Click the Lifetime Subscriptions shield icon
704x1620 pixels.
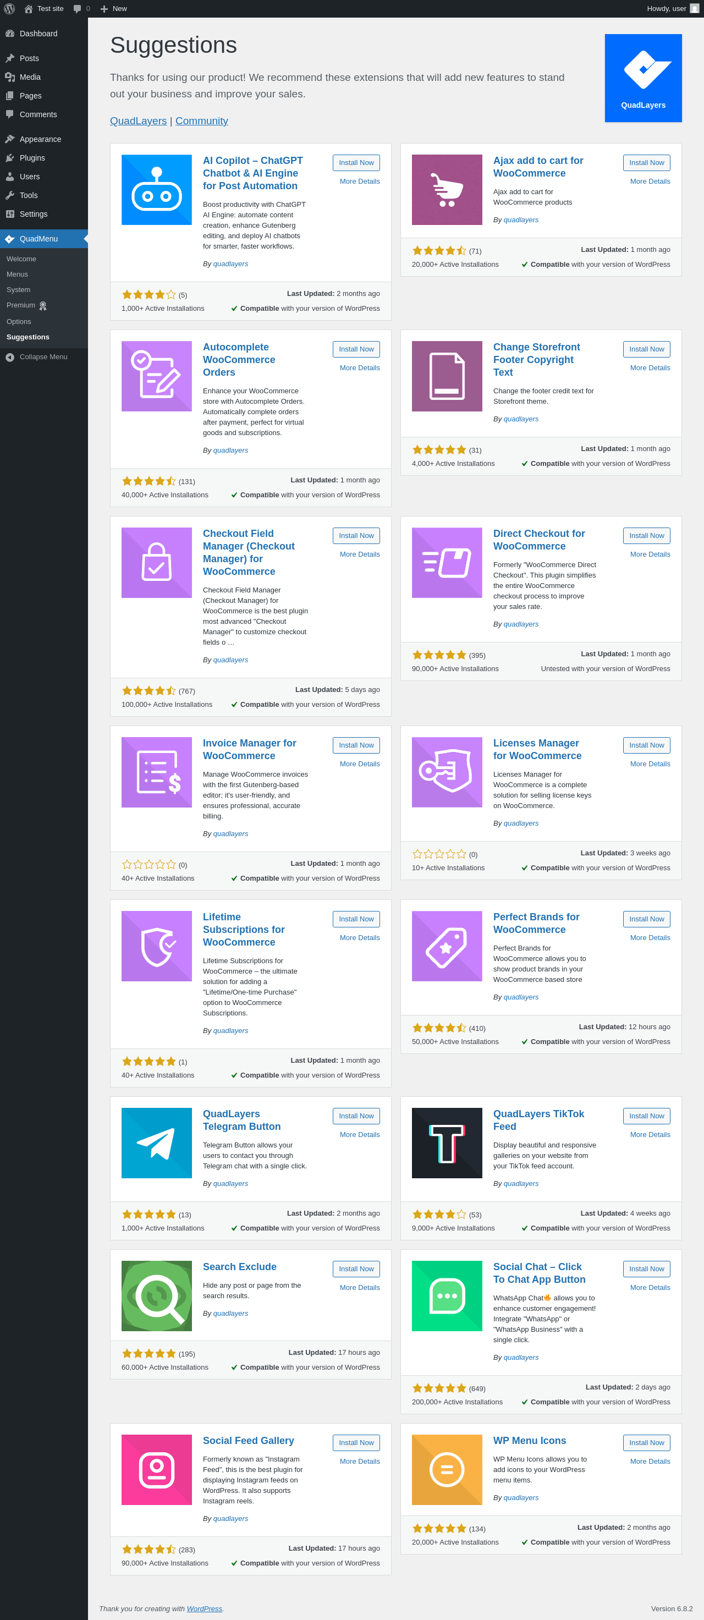coord(157,946)
